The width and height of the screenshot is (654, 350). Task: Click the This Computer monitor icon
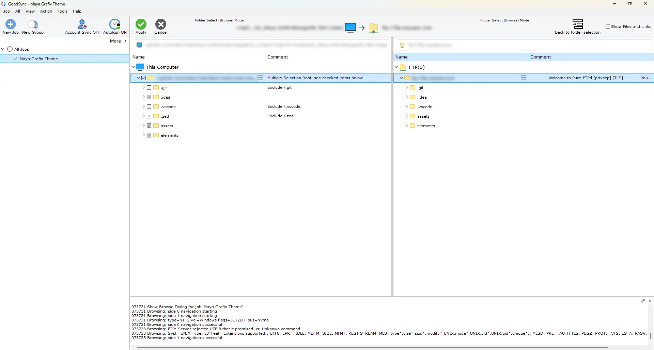point(140,67)
